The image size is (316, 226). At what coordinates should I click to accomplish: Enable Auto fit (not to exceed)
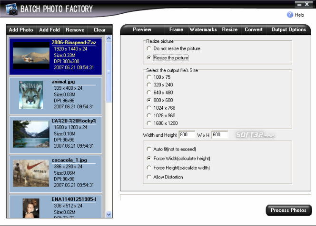(171, 149)
